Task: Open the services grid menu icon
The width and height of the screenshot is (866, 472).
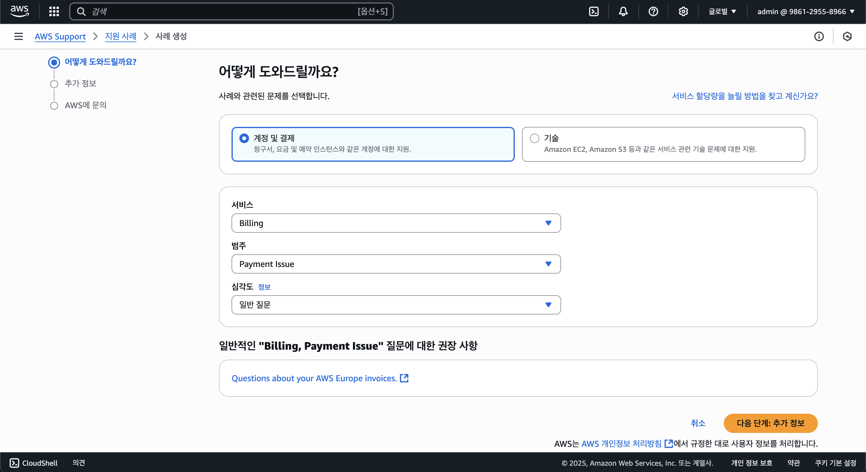Action: (x=54, y=11)
